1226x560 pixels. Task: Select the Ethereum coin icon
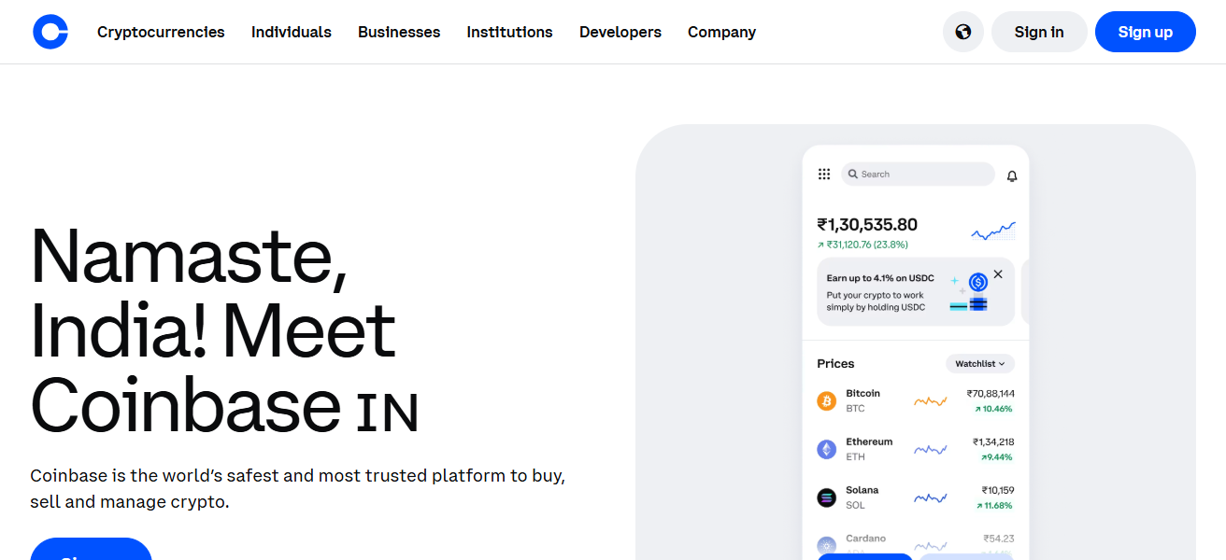[x=826, y=448]
